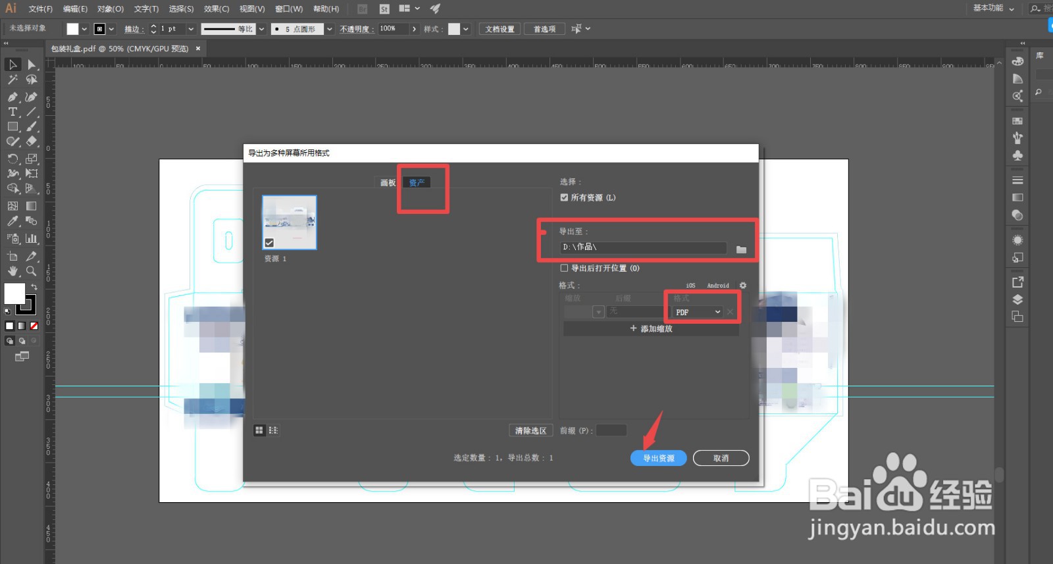Open export format settings gear
The height and width of the screenshot is (564, 1053).
[x=743, y=286]
